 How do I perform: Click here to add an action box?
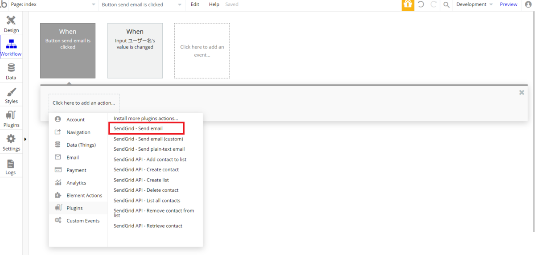coord(84,103)
